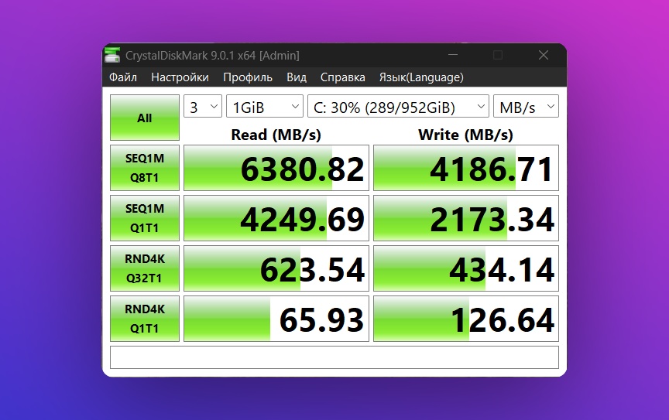The height and width of the screenshot is (420, 669).
Task: Minimize the CrystalDiskMark window
Action: pyautogui.click(x=453, y=55)
